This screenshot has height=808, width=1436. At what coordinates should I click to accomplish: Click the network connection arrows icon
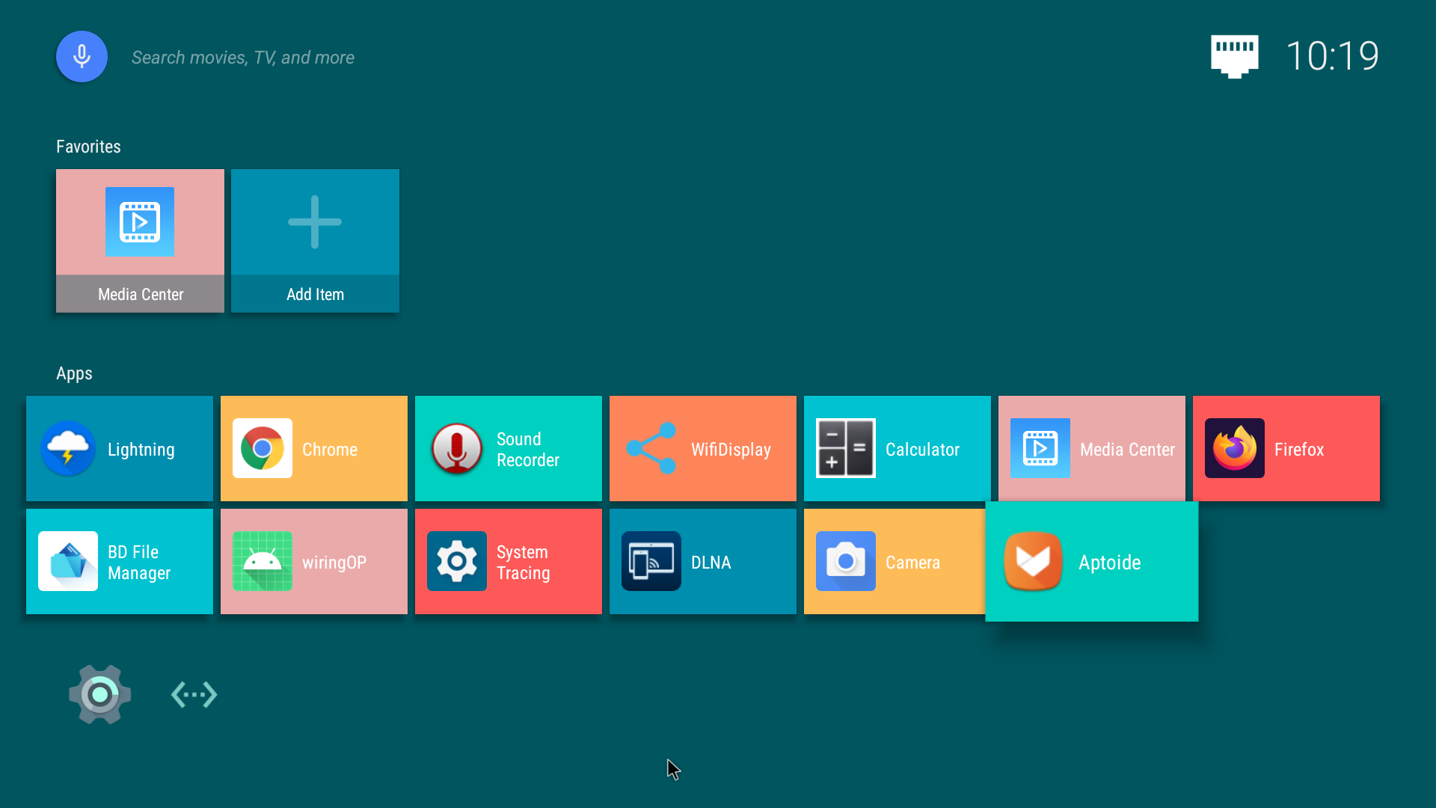(x=194, y=695)
